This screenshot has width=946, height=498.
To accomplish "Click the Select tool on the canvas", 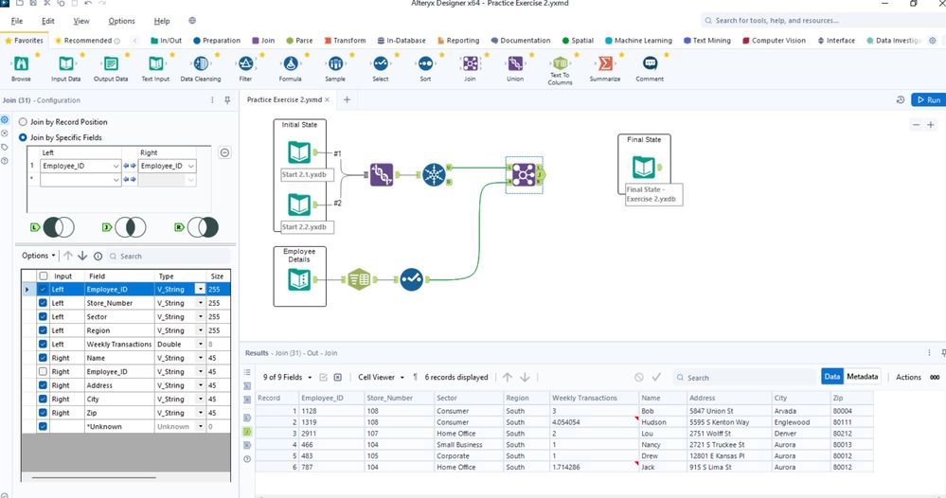I will pos(412,279).
